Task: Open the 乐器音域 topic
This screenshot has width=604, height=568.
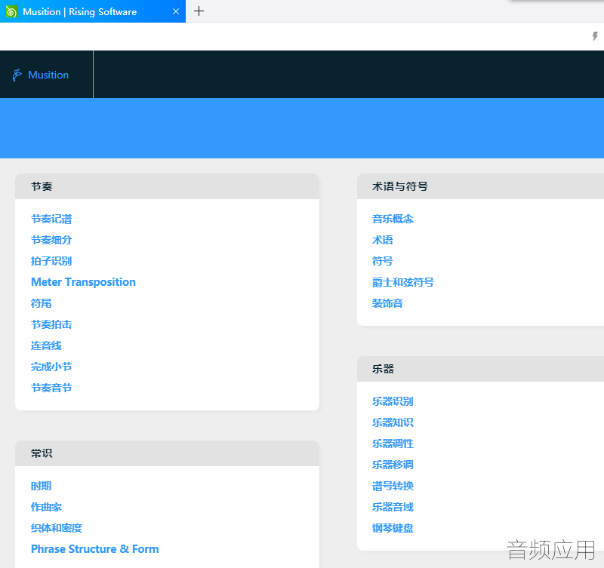Action: [393, 507]
